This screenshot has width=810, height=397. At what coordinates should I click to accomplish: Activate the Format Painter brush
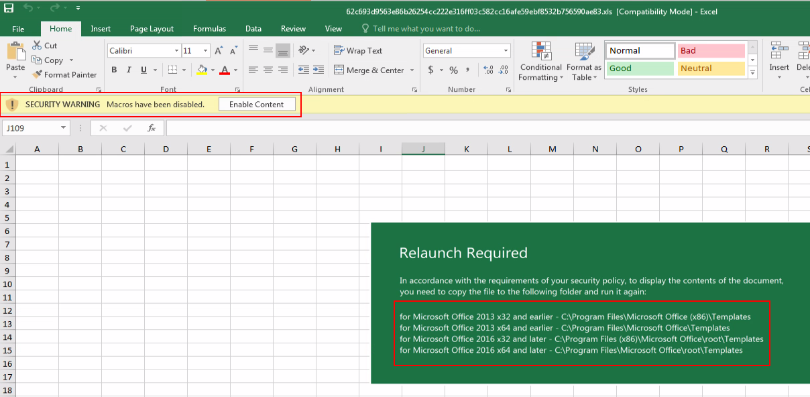tap(37, 74)
